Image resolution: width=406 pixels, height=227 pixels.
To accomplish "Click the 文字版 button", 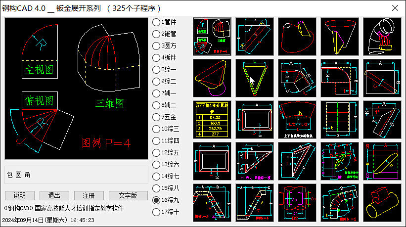I will [x=129, y=195].
